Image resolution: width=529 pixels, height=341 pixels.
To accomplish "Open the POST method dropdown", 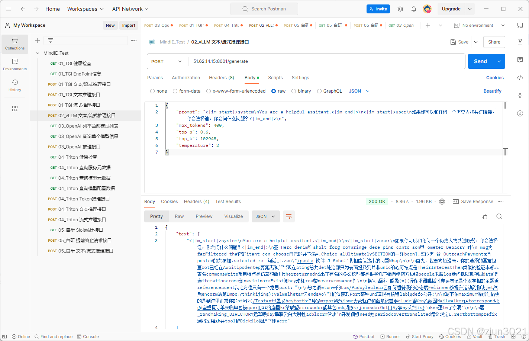I will pyautogui.click(x=167, y=61).
